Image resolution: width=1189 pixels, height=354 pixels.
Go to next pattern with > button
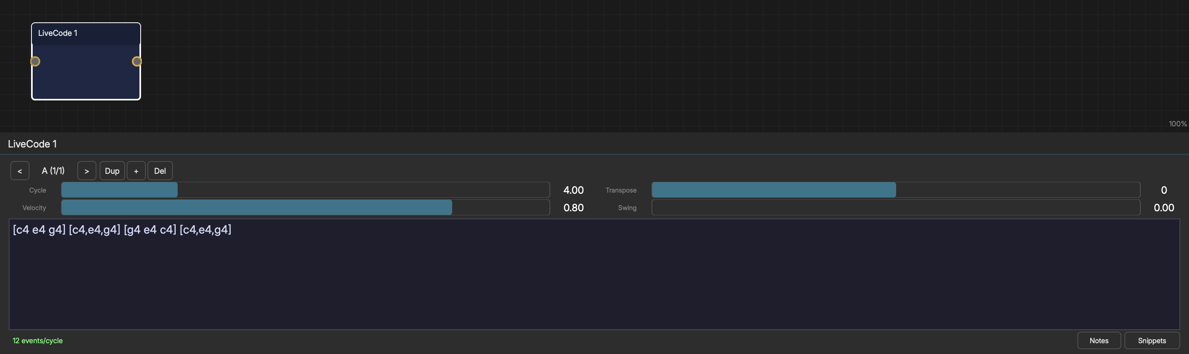[x=87, y=171]
